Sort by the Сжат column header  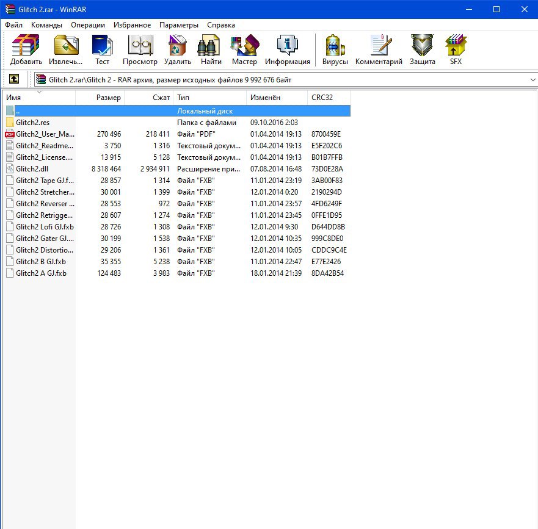point(149,98)
